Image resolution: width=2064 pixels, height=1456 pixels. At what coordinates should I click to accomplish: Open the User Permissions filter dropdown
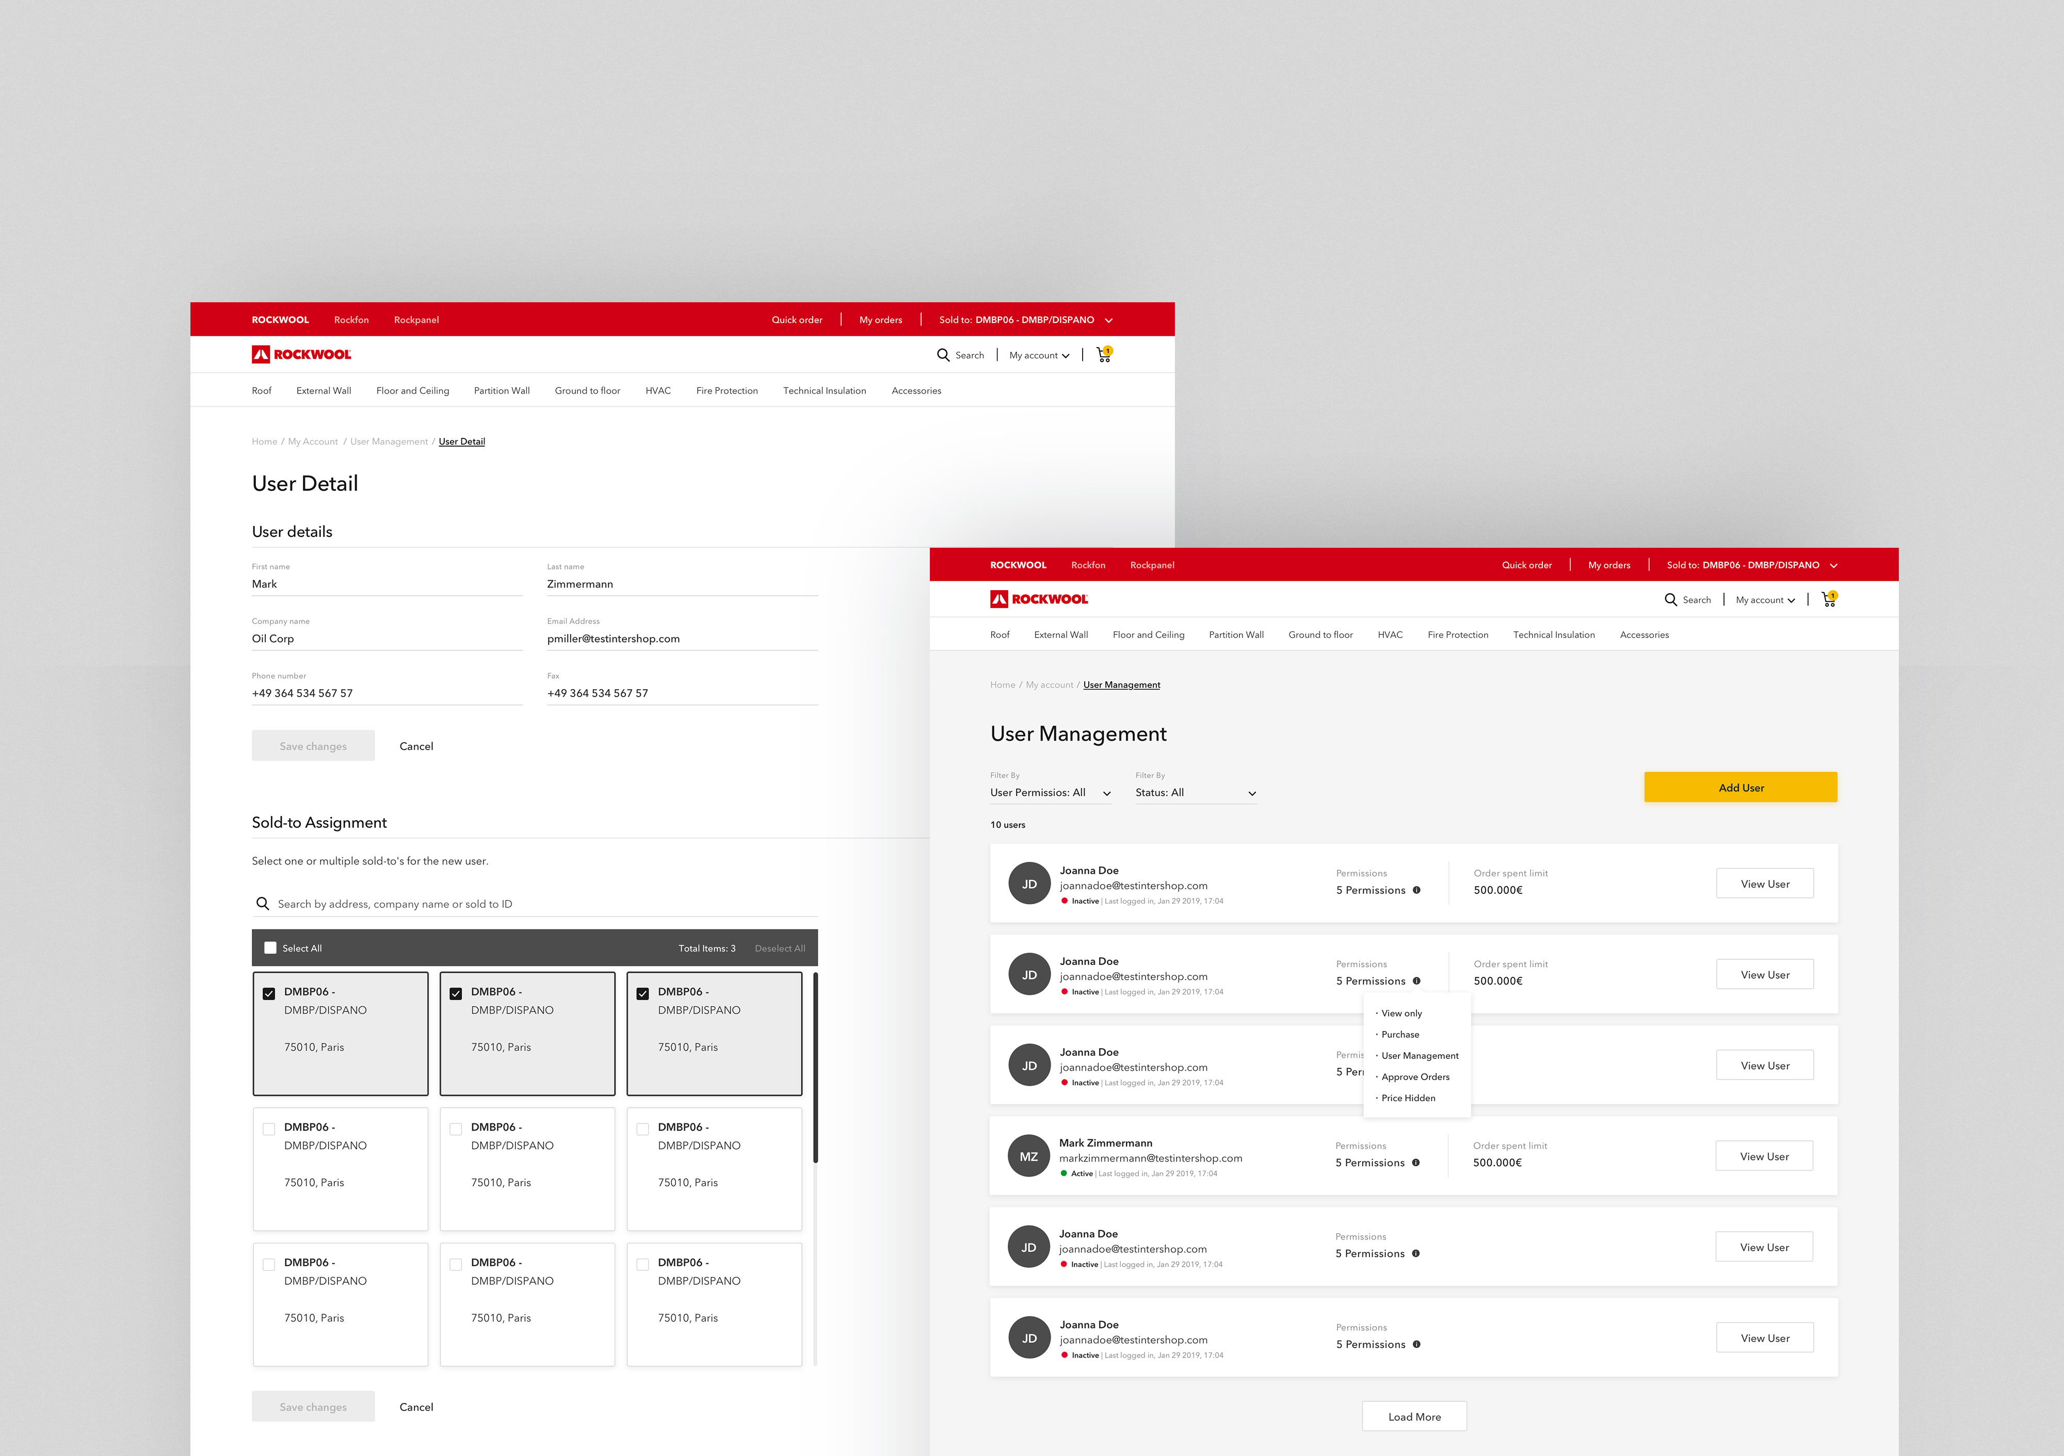pos(1050,793)
